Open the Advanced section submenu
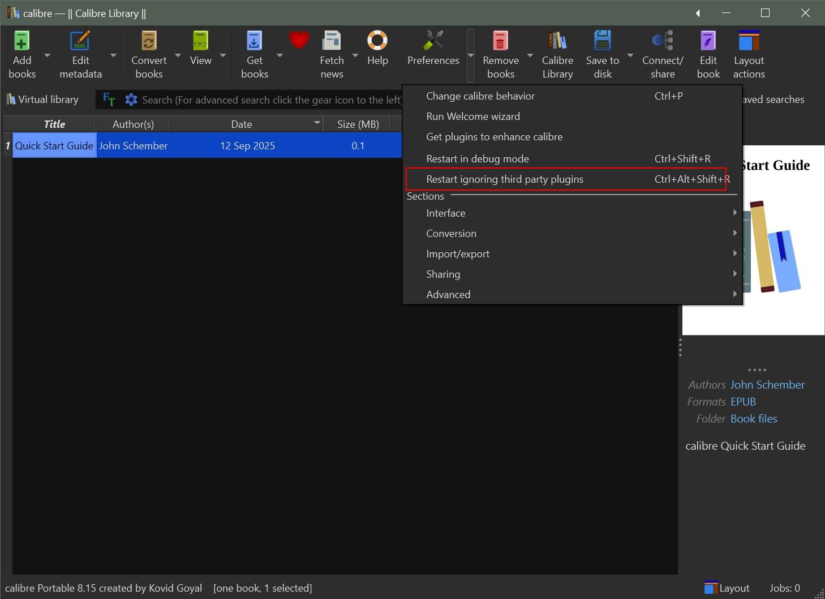The height and width of the screenshot is (599, 825). 572,295
